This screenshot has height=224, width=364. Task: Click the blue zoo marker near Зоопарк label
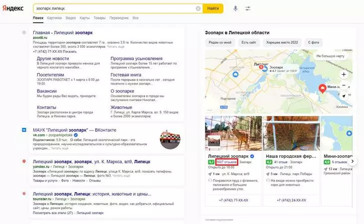[x=265, y=69]
